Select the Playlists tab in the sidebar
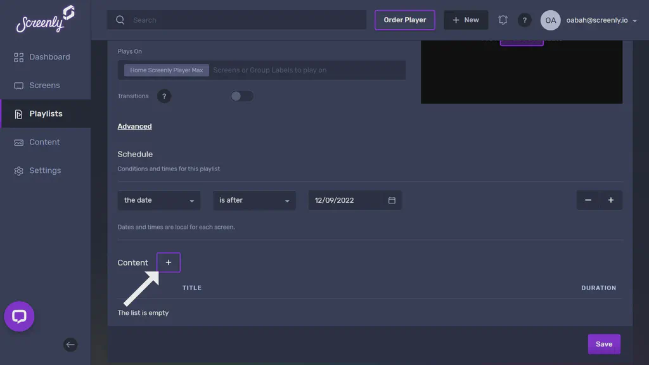The image size is (649, 365). (45, 113)
